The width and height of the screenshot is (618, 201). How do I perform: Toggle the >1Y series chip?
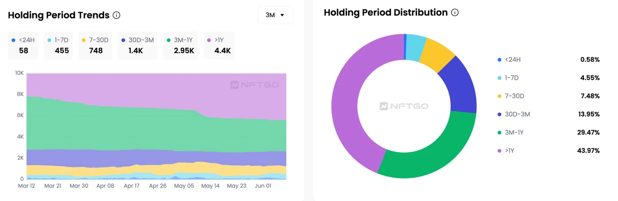(219, 45)
